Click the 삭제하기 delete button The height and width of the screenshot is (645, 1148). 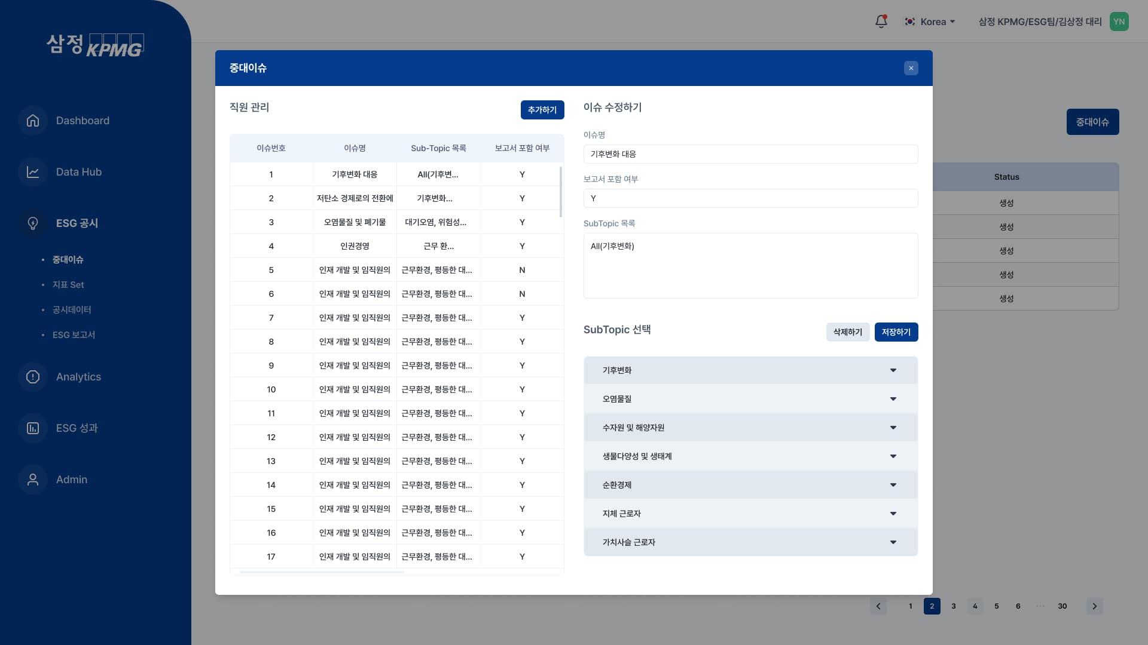tap(847, 332)
